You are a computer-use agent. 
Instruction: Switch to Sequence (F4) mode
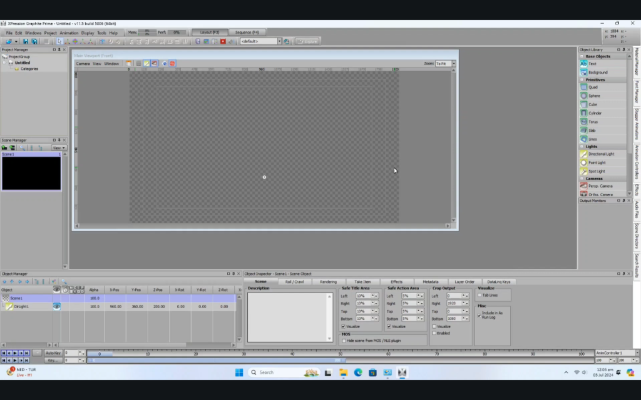coord(247,32)
